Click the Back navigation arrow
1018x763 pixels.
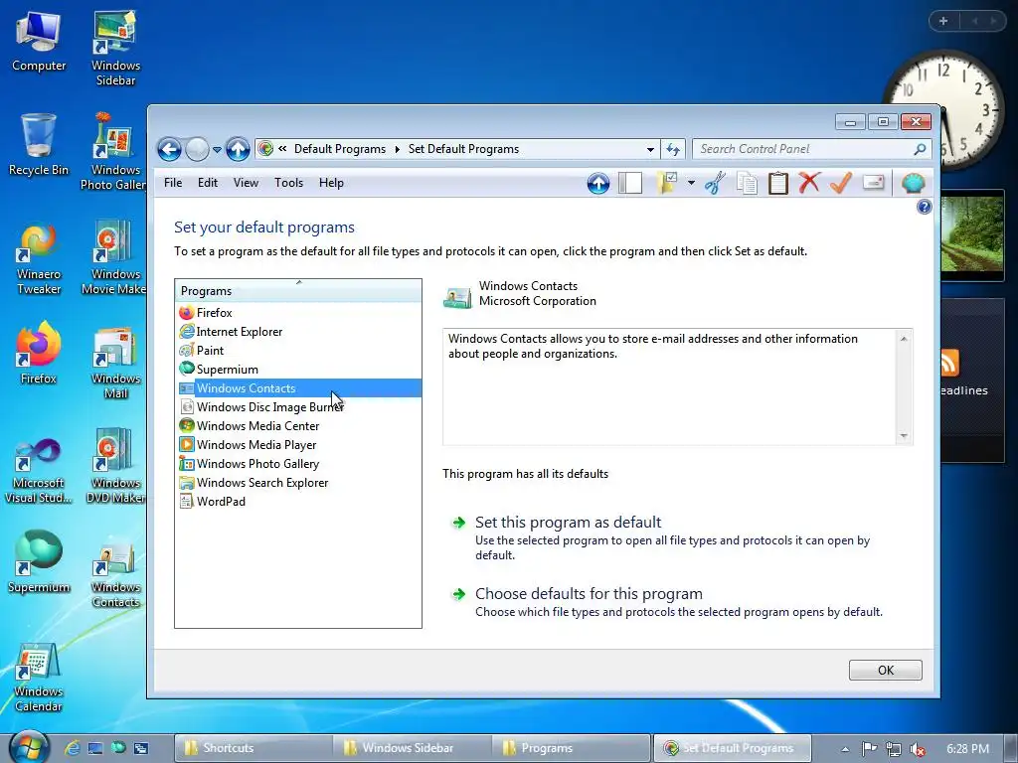click(169, 149)
